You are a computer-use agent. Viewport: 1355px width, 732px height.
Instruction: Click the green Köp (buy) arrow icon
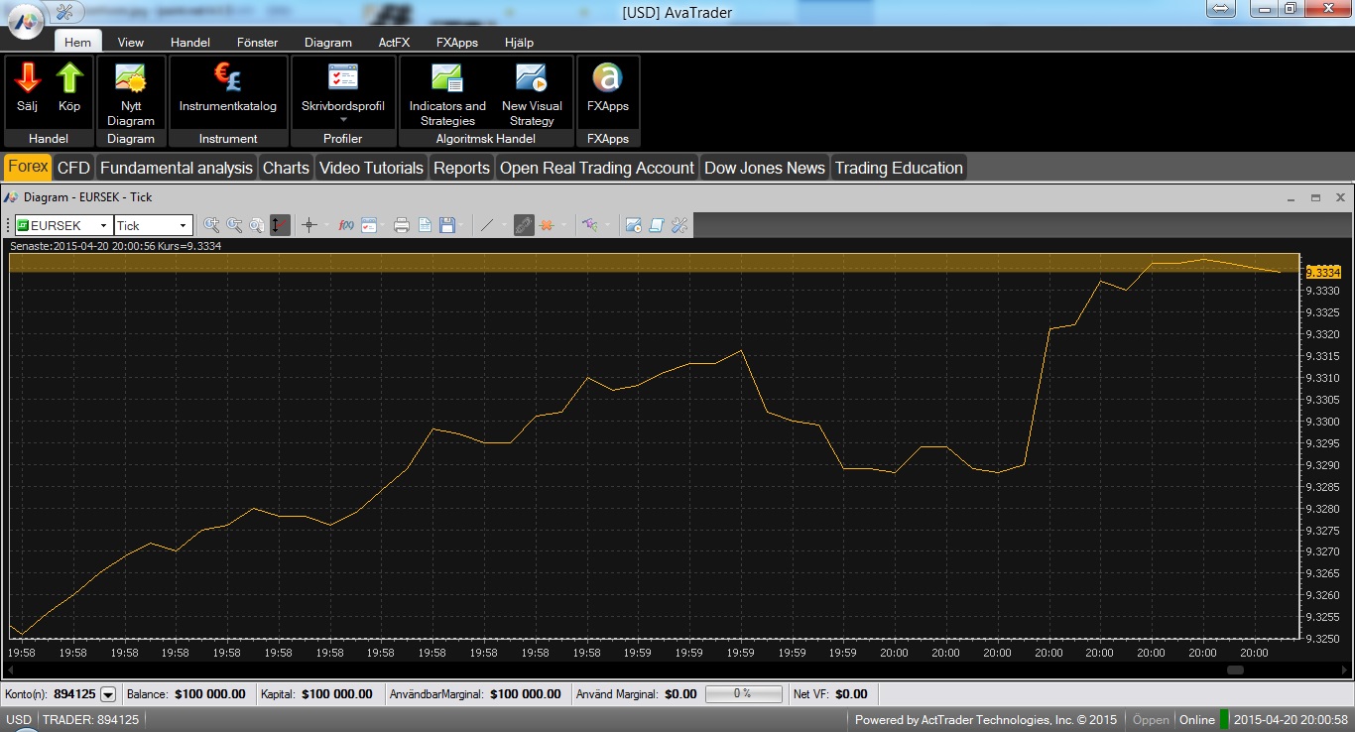click(69, 78)
